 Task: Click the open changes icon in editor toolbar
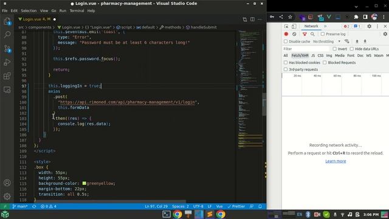(245, 19)
